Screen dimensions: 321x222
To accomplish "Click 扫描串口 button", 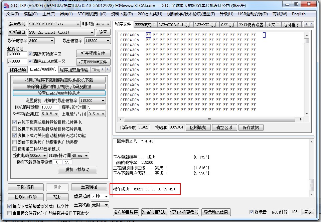I will click(x=17, y=32).
